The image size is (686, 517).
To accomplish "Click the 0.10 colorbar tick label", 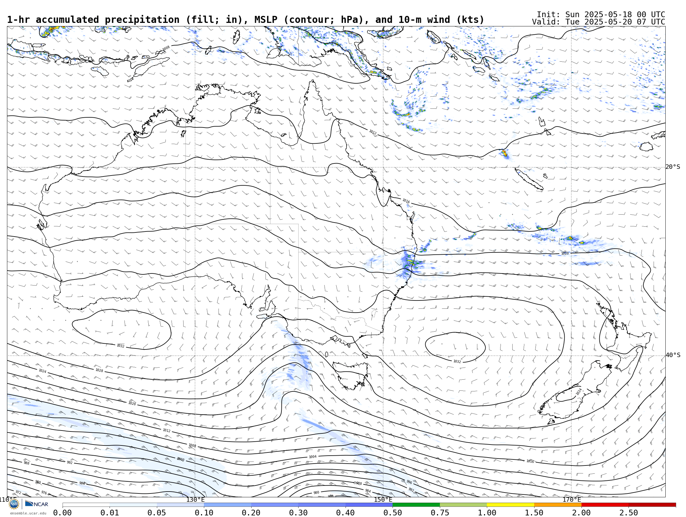I will pyautogui.click(x=204, y=513).
